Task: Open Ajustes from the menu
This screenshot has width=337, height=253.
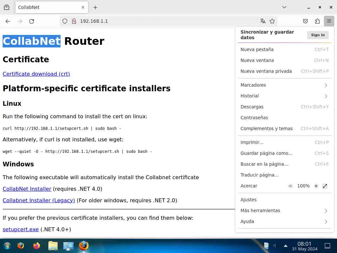Action: 285,200
